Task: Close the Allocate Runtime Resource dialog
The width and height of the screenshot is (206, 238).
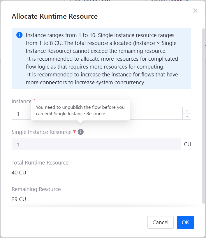Action: tap(195, 11)
